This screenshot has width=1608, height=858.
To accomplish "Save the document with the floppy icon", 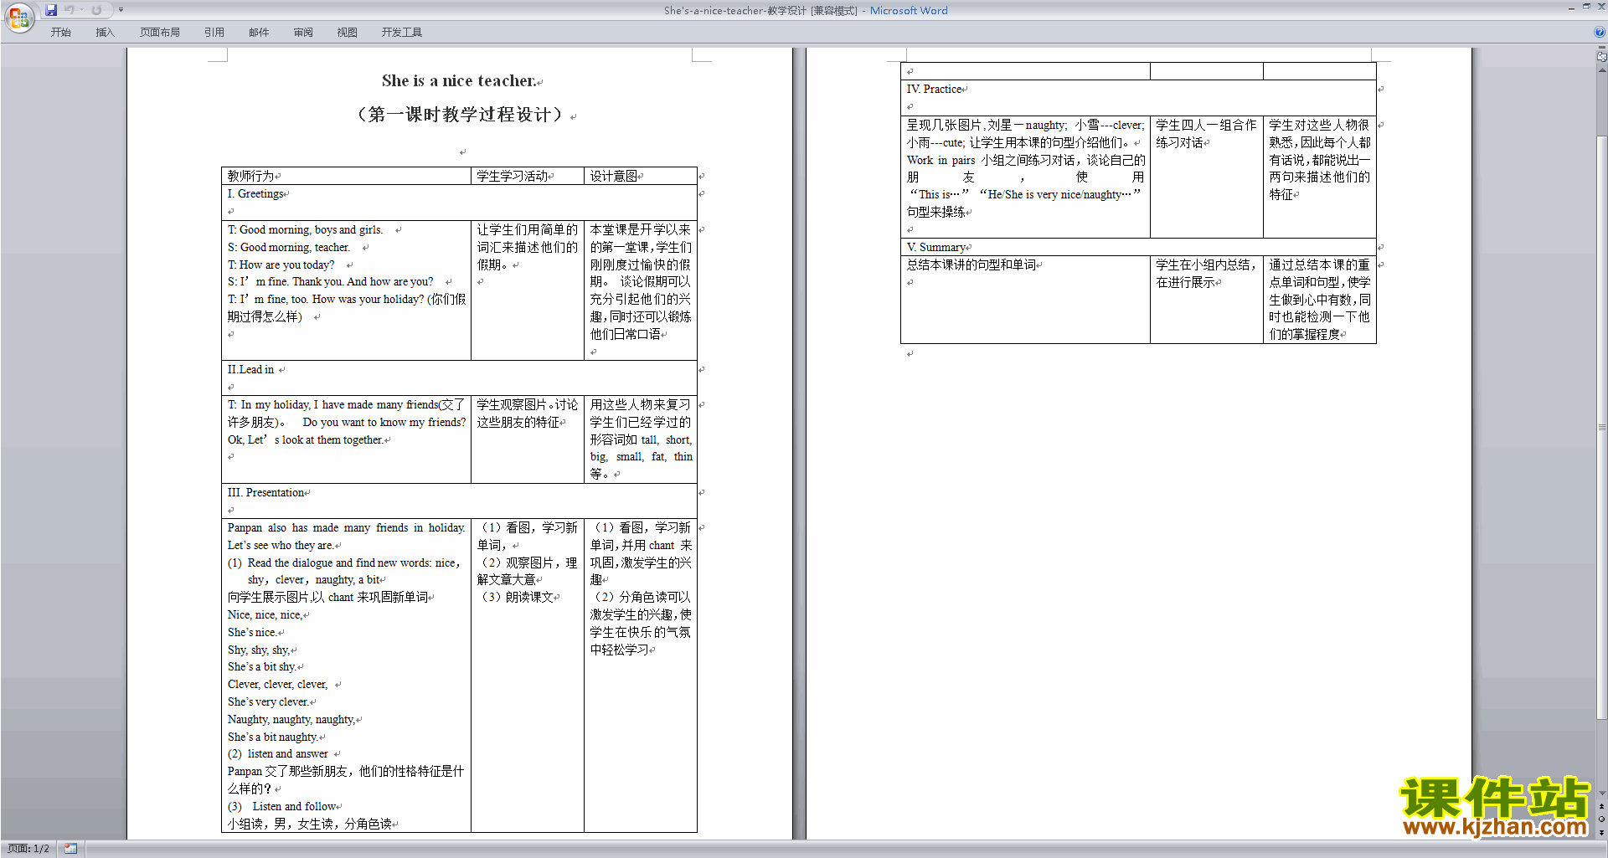I will point(51,10).
